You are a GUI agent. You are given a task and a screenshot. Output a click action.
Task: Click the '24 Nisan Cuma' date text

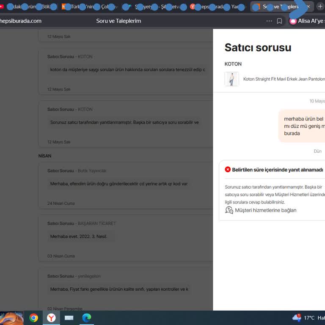click(61, 203)
